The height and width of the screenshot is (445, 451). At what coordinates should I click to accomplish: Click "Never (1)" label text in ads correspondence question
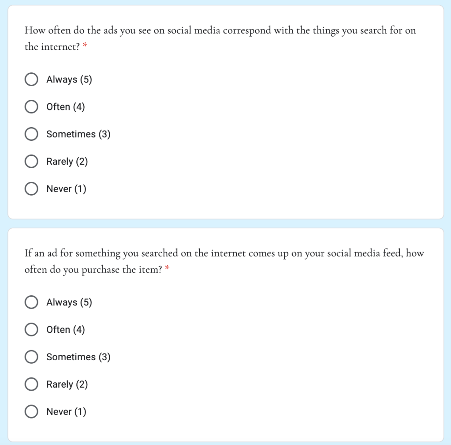[67, 189]
